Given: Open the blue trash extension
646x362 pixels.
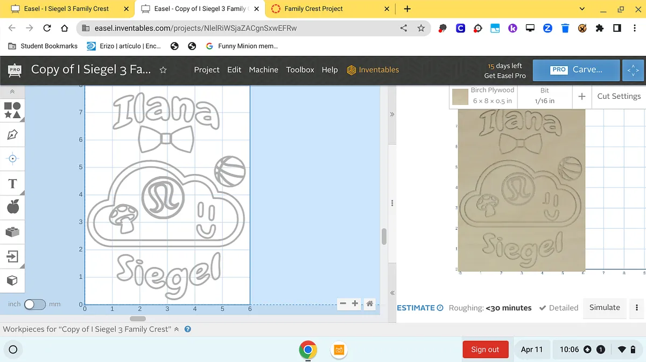Looking at the screenshot, I should point(565,28).
